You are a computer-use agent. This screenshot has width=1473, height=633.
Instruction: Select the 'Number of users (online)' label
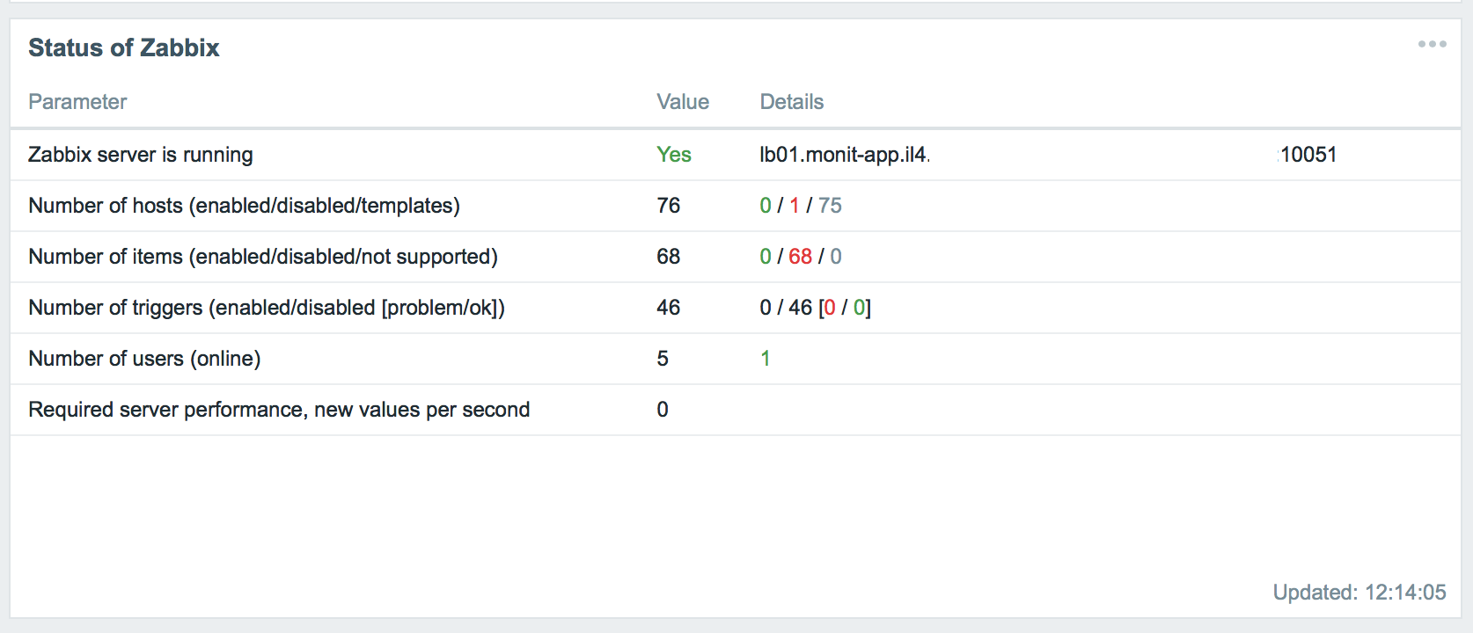click(x=145, y=359)
